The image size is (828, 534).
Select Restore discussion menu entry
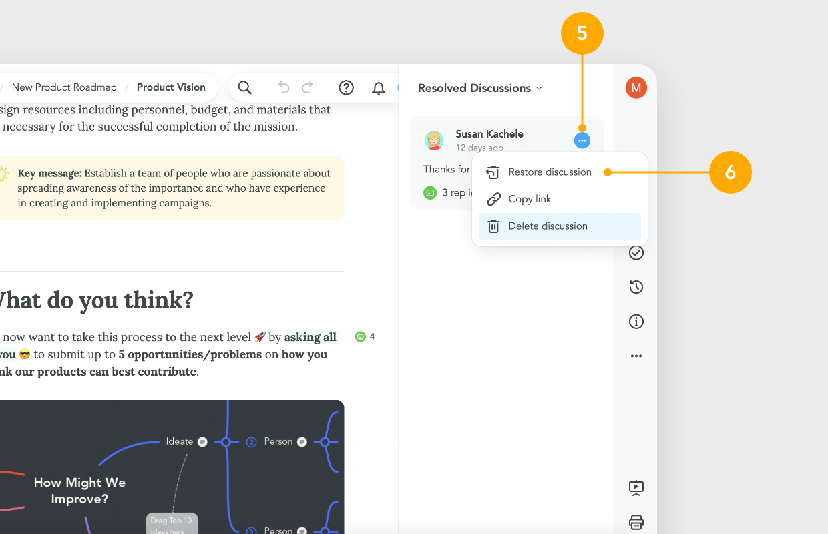tap(560, 172)
